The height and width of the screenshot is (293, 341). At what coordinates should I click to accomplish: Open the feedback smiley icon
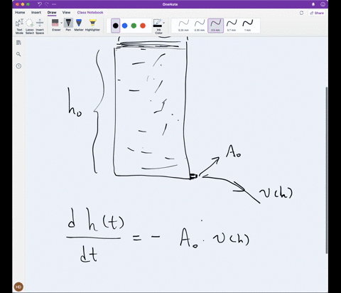coord(323,4)
